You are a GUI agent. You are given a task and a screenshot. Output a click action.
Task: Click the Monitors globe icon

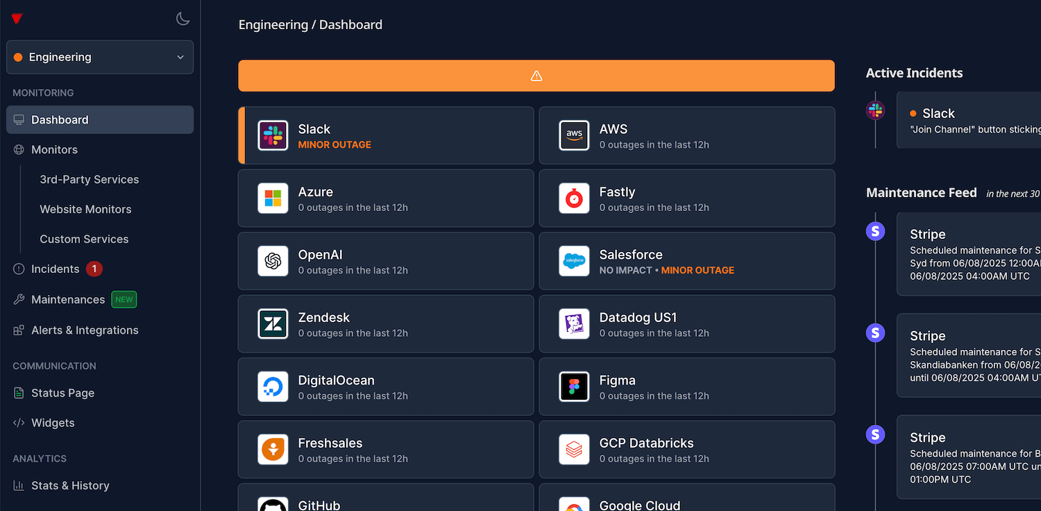coord(19,149)
